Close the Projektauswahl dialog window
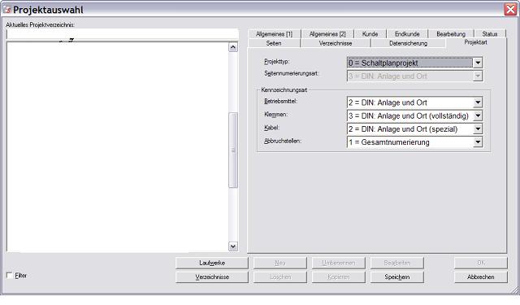The image size is (520, 305). click(x=510, y=9)
